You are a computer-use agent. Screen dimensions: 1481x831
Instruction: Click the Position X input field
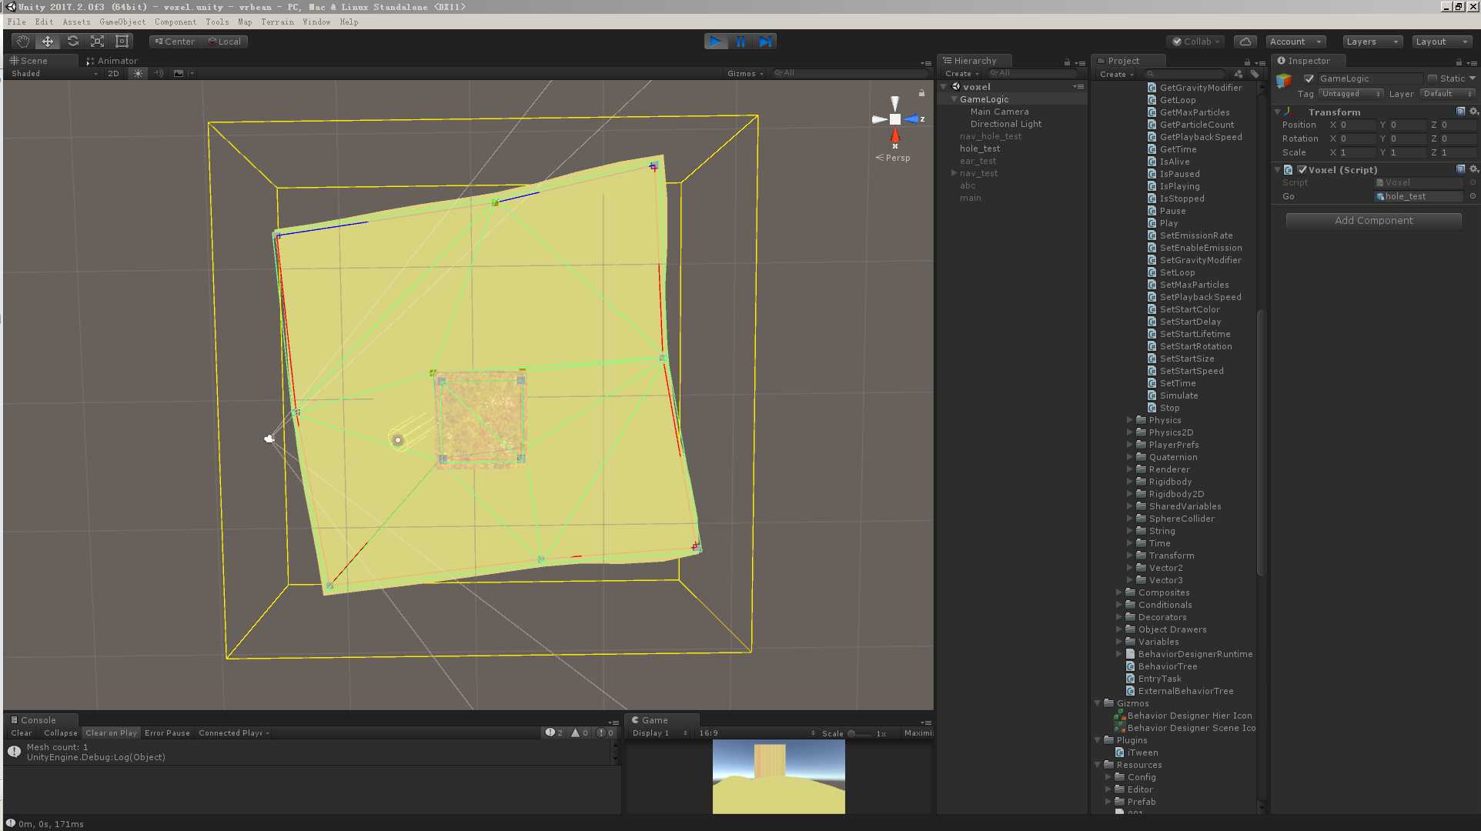tap(1357, 125)
